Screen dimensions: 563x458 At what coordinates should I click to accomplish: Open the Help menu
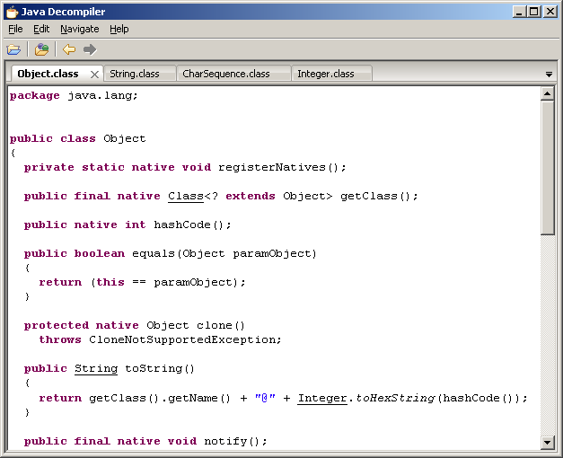pyautogui.click(x=119, y=29)
